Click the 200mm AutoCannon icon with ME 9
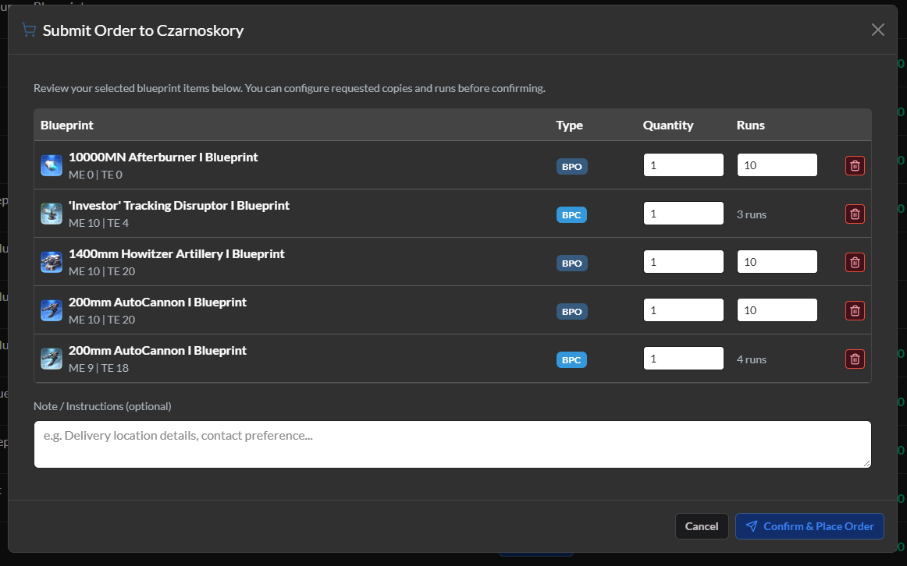Screen dimensions: 907x566 click(x=52, y=359)
